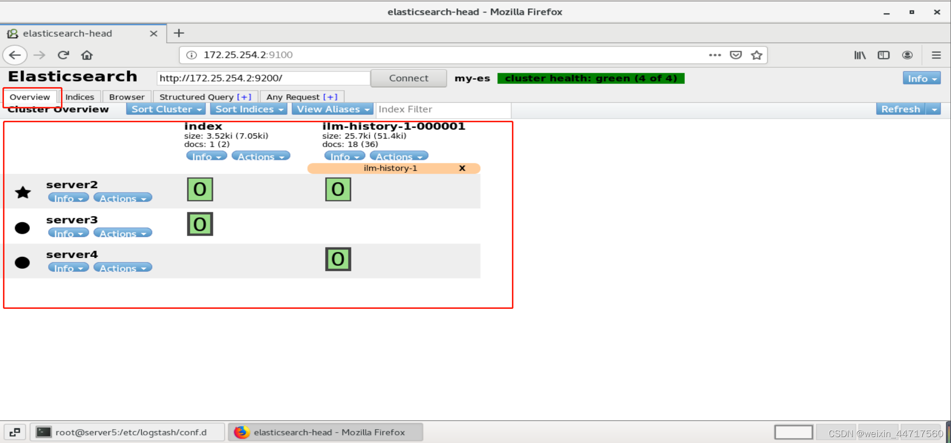This screenshot has width=951, height=443.
Task: Open the Refresh interval dropdown arrow
Action: pyautogui.click(x=934, y=109)
